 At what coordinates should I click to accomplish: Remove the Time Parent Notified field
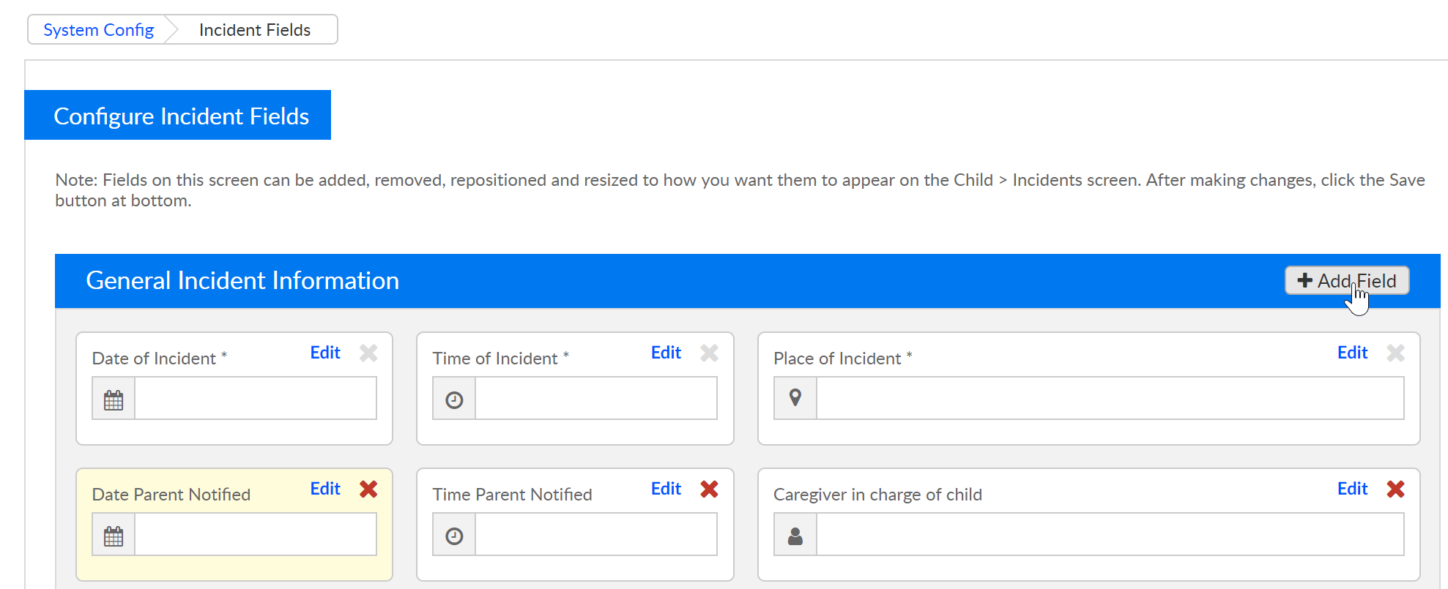[709, 489]
